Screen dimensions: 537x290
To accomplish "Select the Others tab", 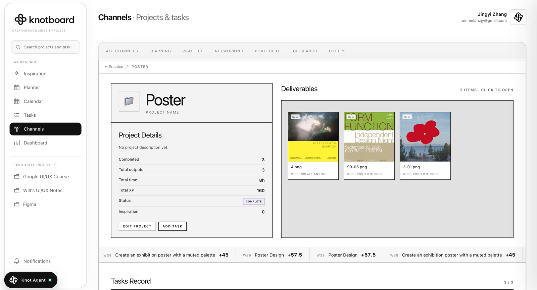I will tap(337, 51).
